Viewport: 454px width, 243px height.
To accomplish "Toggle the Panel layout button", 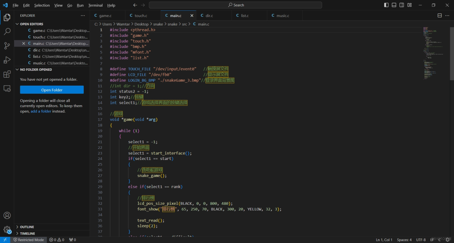I will pyautogui.click(x=394, y=5).
